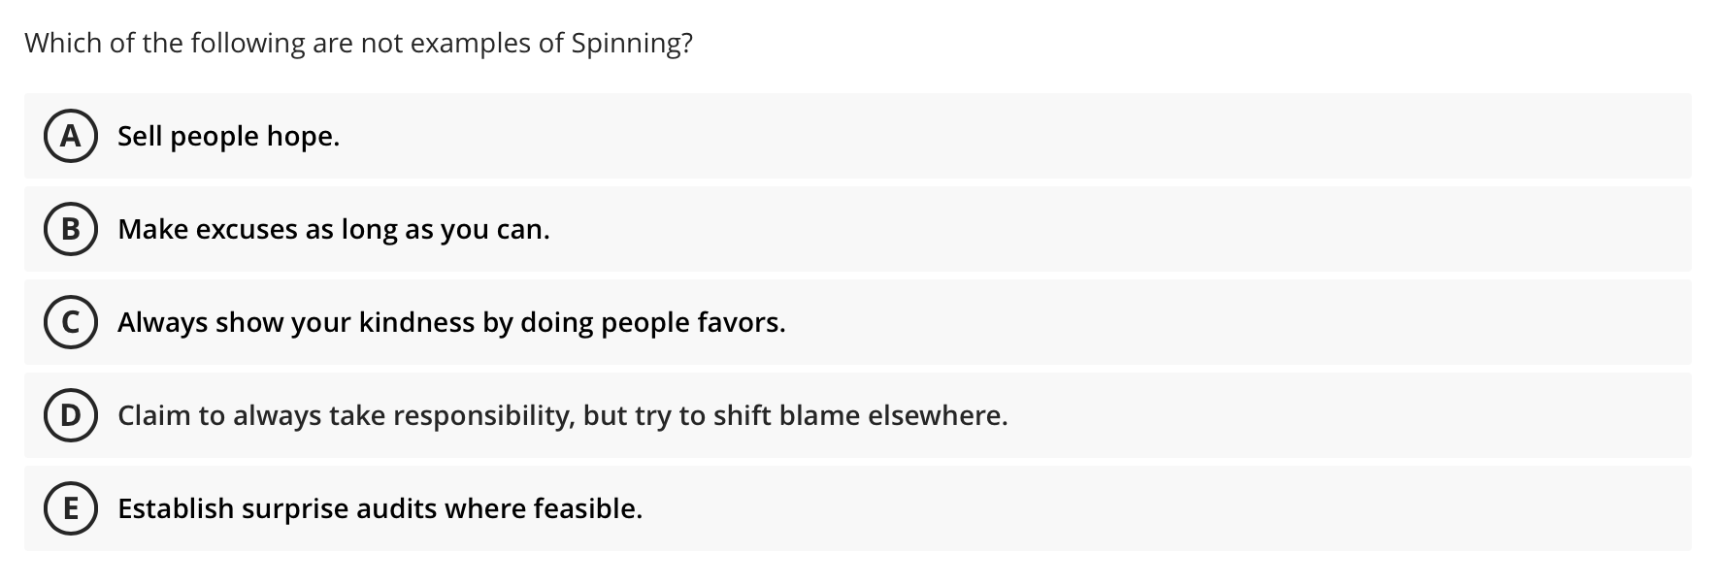The image size is (1718, 586).
Task: Select answer option D circle
Action: (x=70, y=415)
